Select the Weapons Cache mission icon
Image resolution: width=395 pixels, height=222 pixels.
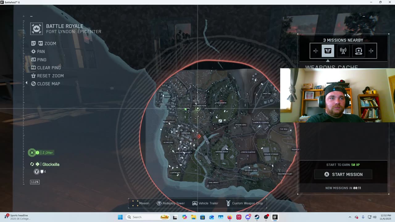pyautogui.click(x=328, y=51)
